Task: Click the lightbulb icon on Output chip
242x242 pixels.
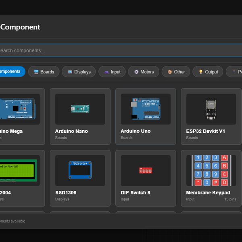Action: click(x=200, y=72)
